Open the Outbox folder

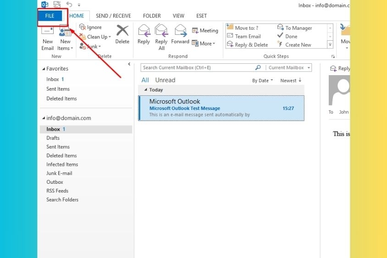[55, 182]
